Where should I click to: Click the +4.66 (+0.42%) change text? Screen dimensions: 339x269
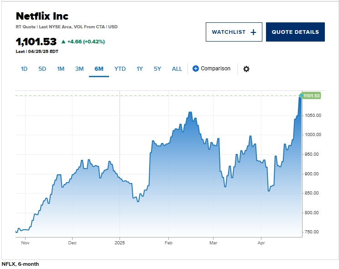click(86, 42)
